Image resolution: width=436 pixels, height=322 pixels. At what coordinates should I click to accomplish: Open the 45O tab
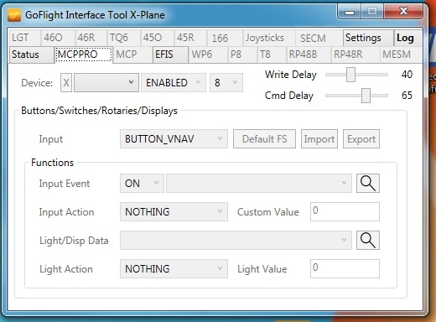[x=158, y=38]
